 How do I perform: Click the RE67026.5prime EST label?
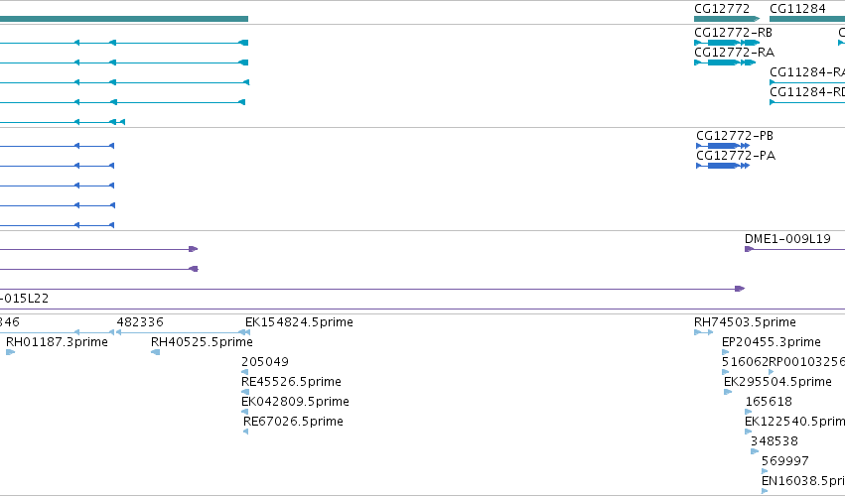click(293, 422)
